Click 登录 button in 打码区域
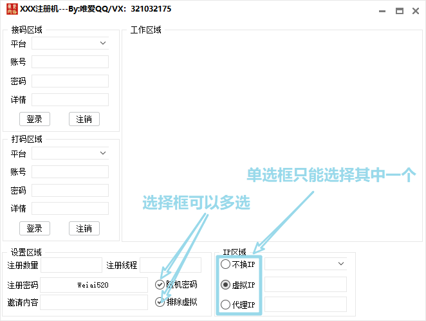426x321 pixels. tap(35, 228)
